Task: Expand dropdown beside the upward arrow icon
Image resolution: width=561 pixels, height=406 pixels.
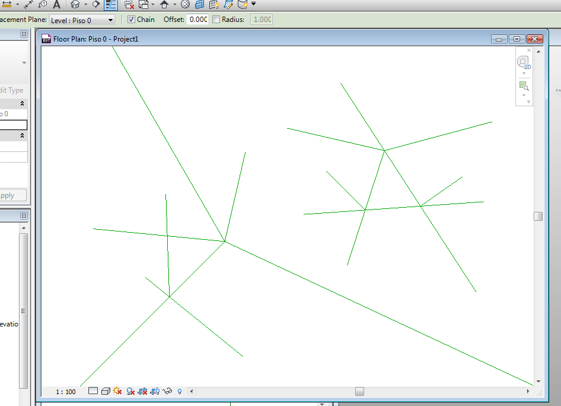Action: (174, 5)
